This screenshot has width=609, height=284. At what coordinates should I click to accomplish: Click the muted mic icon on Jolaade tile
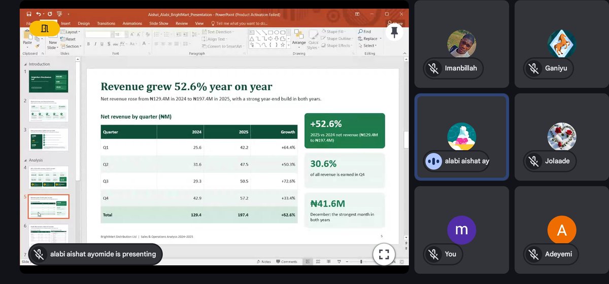pyautogui.click(x=533, y=161)
